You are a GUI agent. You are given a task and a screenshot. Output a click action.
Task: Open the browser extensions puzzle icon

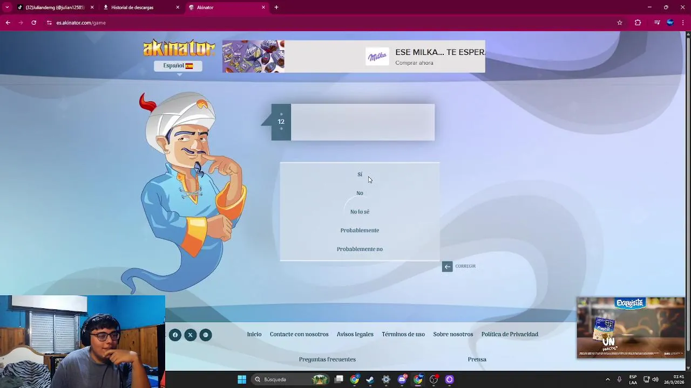click(638, 23)
